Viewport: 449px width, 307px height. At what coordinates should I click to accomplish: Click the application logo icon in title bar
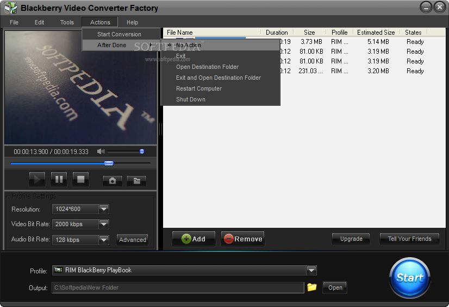(x=11, y=8)
